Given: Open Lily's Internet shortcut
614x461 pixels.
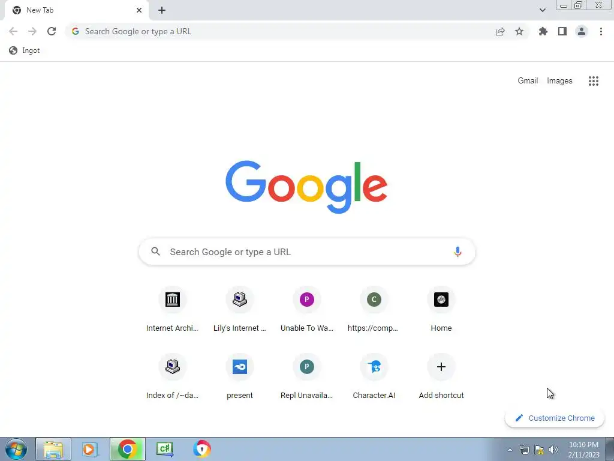Looking at the screenshot, I should (240, 310).
